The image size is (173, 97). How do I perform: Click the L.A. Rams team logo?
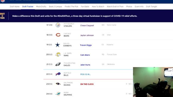click(58, 54)
